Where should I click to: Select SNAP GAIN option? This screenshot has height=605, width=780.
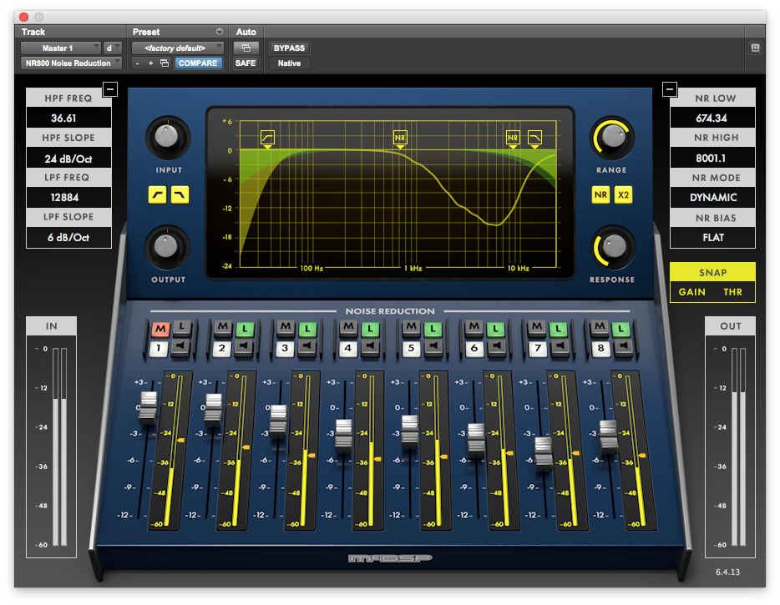coord(692,292)
